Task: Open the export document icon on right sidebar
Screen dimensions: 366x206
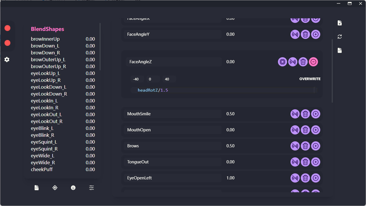Action: pyautogui.click(x=339, y=50)
